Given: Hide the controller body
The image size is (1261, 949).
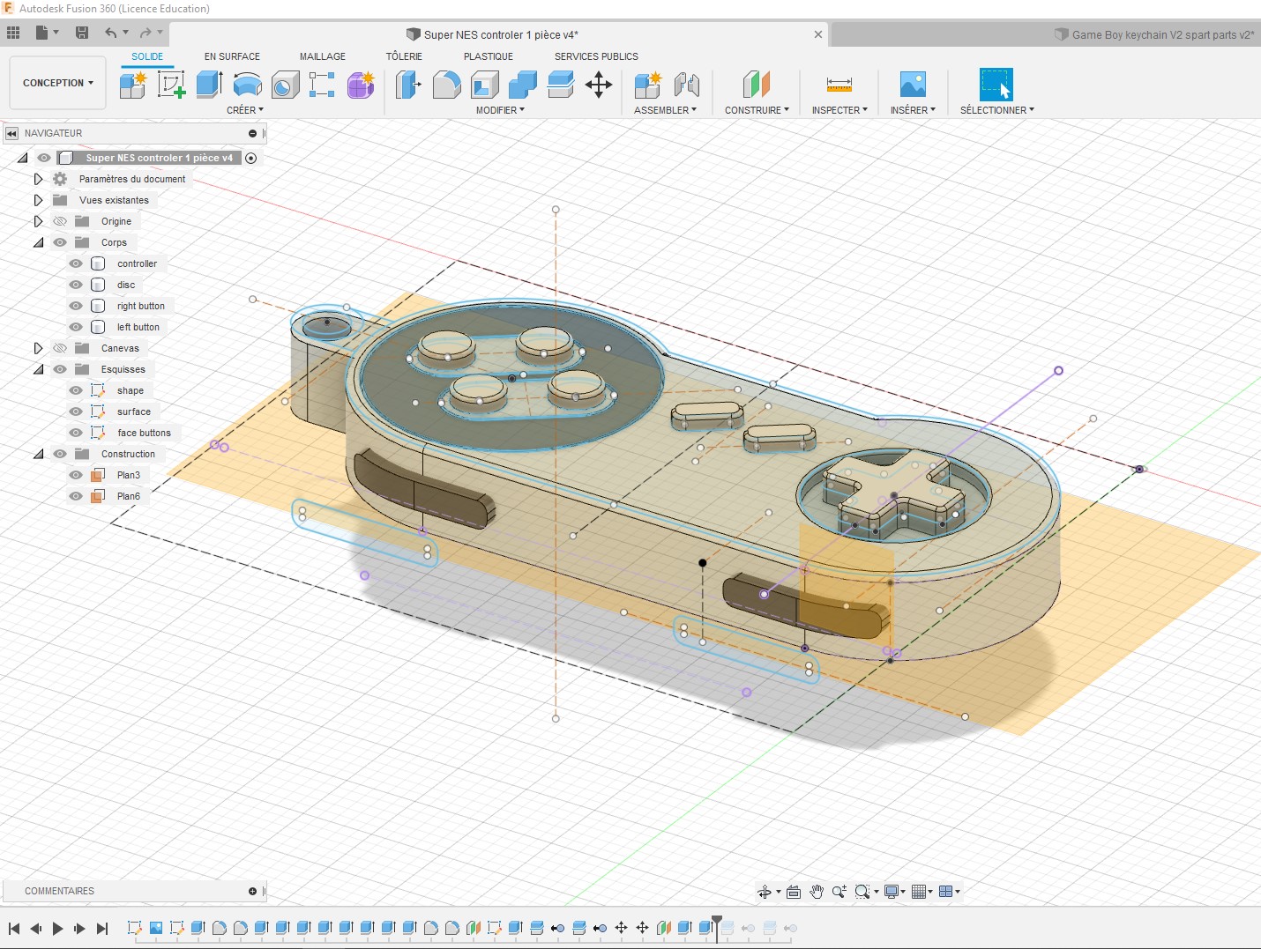Looking at the screenshot, I should (76, 263).
